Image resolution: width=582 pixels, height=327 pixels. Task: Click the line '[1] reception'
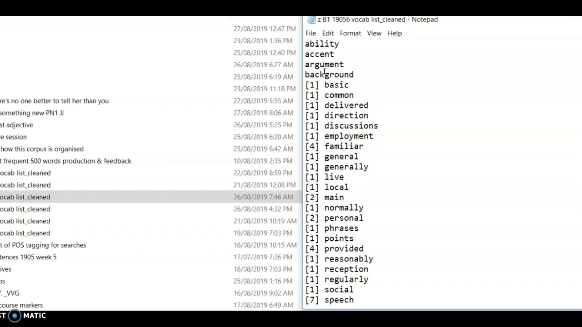coord(336,269)
